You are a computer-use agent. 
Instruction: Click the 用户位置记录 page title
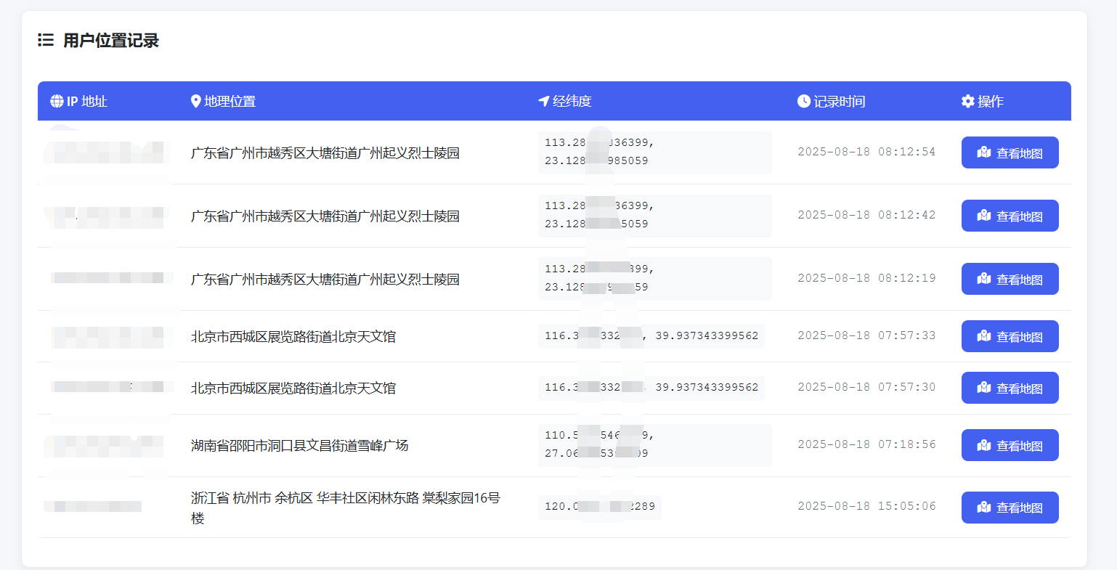coord(111,40)
